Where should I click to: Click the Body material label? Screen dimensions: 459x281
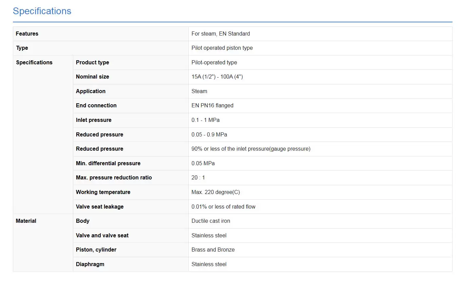(x=82, y=221)
